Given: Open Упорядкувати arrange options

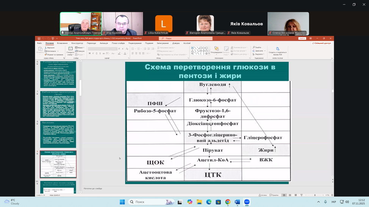Looking at the screenshot, I should [x=216, y=51].
